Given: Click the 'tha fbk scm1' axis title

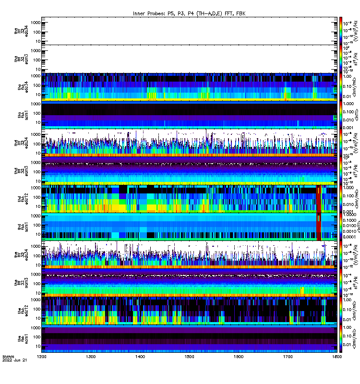Looking at the screenshot, I should coord(23,115).
